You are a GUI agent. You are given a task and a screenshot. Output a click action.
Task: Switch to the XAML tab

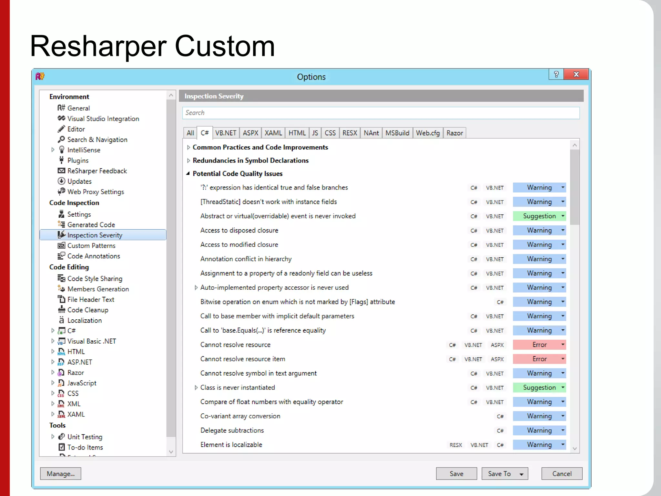click(x=273, y=133)
